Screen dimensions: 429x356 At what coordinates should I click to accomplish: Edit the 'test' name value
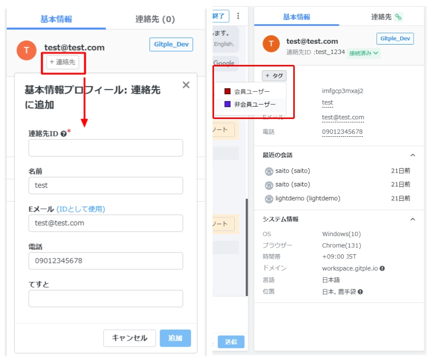click(x=327, y=103)
